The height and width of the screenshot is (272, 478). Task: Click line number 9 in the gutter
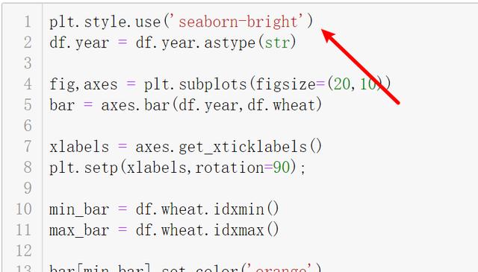[x=28, y=188]
